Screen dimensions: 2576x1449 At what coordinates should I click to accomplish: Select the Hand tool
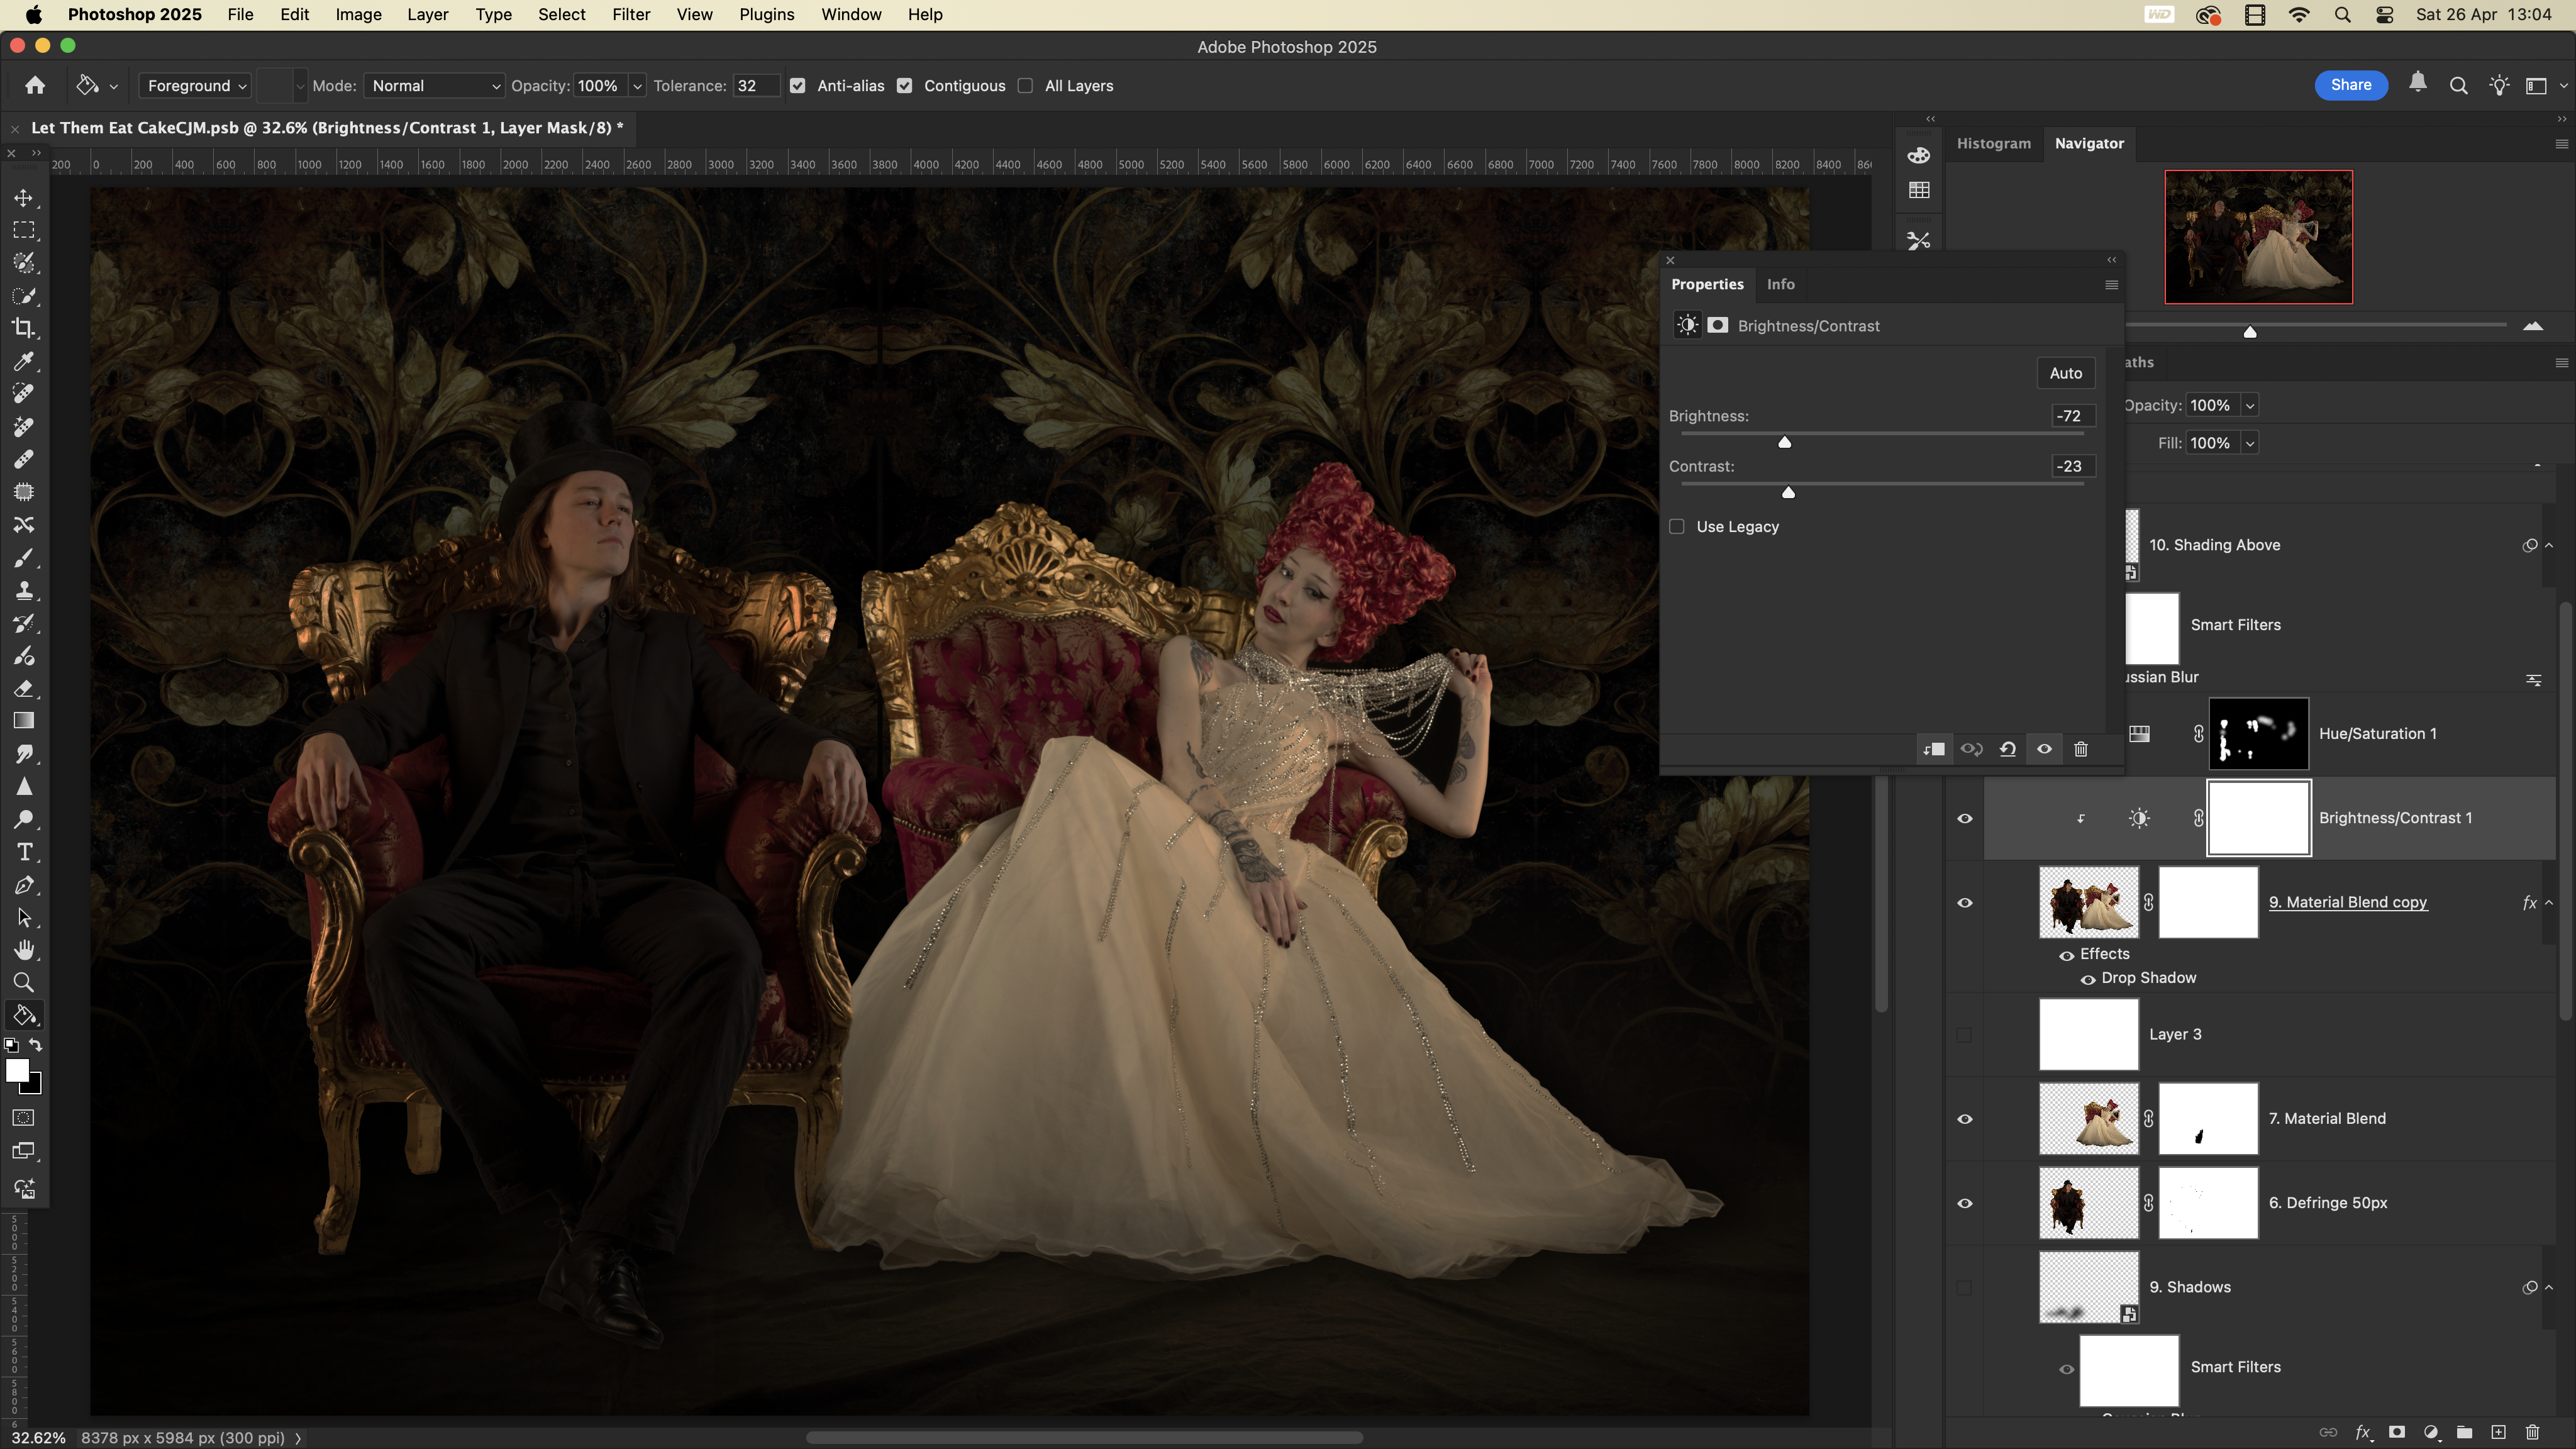(x=24, y=950)
